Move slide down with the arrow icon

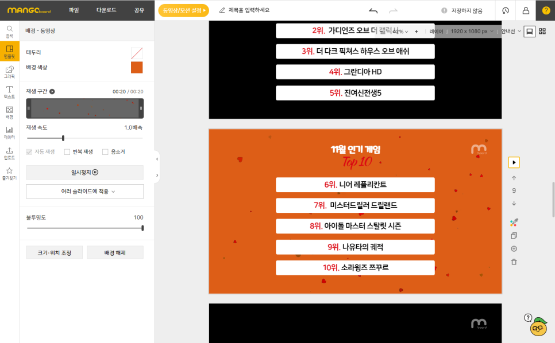(514, 204)
